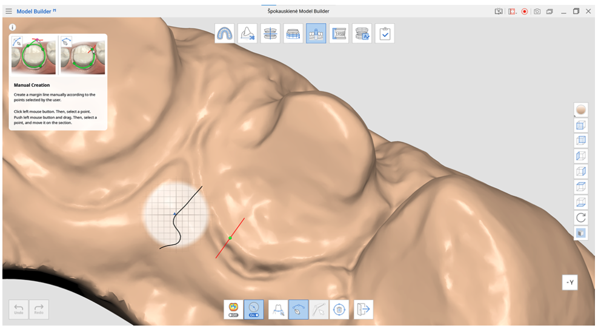Select the highlighted die creation step
Image resolution: width=598 pixels, height=328 pixels.
[316, 33]
